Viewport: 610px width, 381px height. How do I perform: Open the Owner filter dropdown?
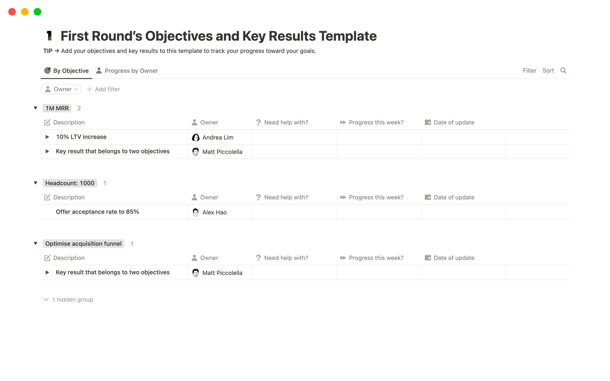(61, 89)
